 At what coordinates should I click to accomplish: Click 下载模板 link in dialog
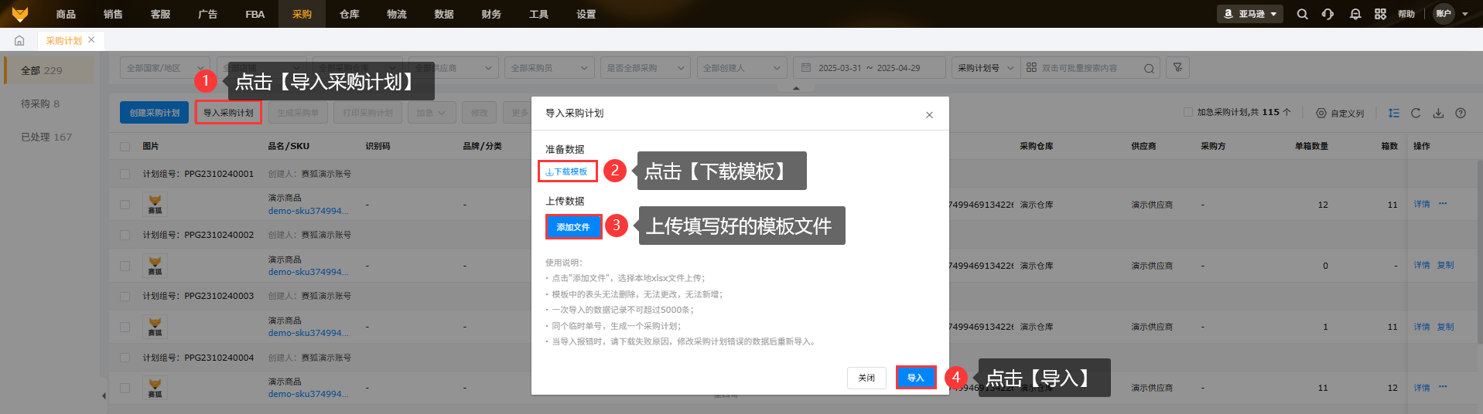click(567, 171)
